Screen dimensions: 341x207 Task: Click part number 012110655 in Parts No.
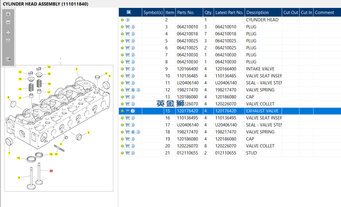coord(187,153)
